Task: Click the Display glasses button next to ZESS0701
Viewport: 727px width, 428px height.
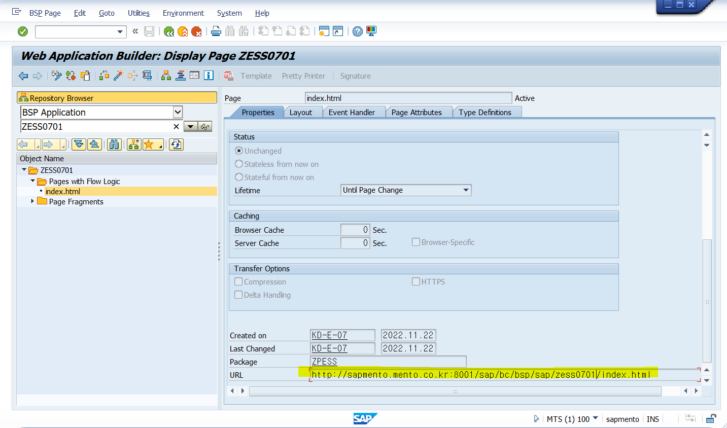Action: 205,127
